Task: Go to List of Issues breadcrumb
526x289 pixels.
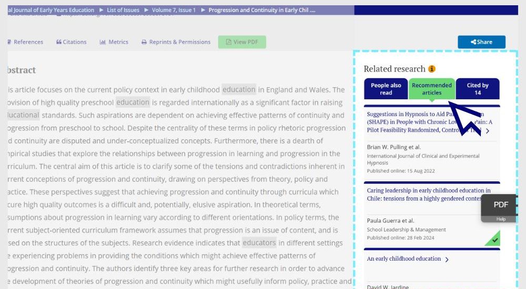Action: click(123, 10)
